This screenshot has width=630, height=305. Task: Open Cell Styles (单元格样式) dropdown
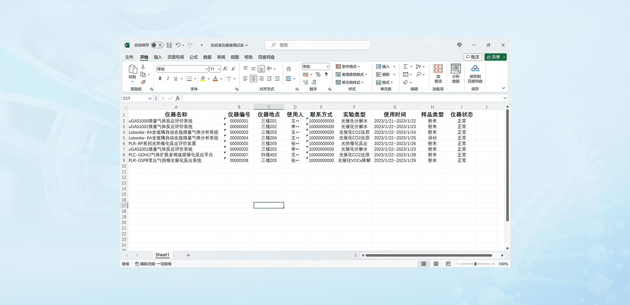pos(350,82)
